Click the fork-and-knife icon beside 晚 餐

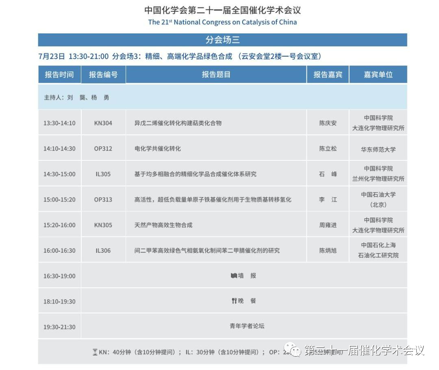click(x=234, y=301)
